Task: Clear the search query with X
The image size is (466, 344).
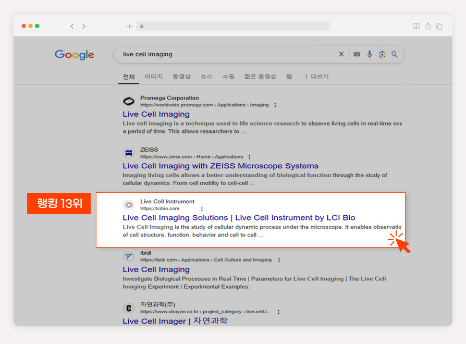Action: click(341, 54)
